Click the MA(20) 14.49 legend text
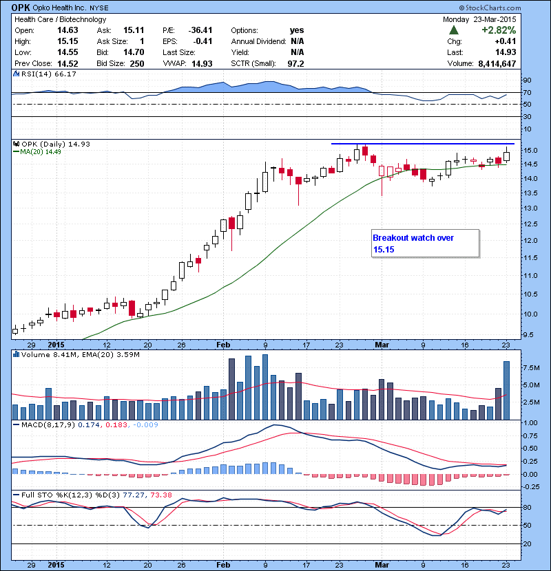The image size is (551, 571). tap(40, 152)
